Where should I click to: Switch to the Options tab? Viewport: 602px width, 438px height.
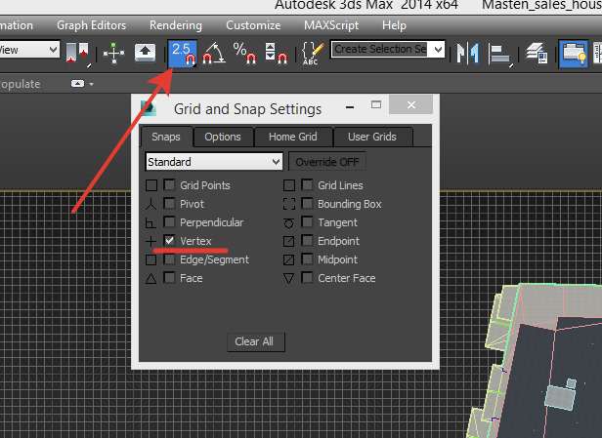pos(223,137)
